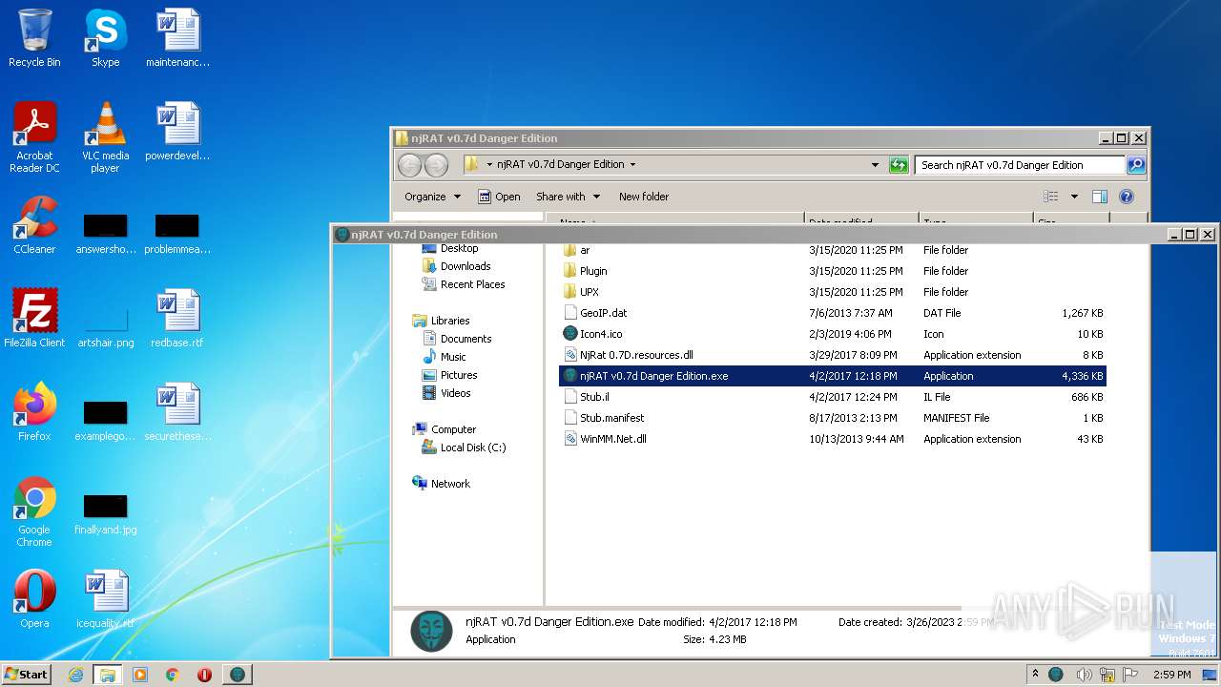The width and height of the screenshot is (1221, 687).
Task: Click the njRAT taskbar button
Action: click(x=237, y=675)
